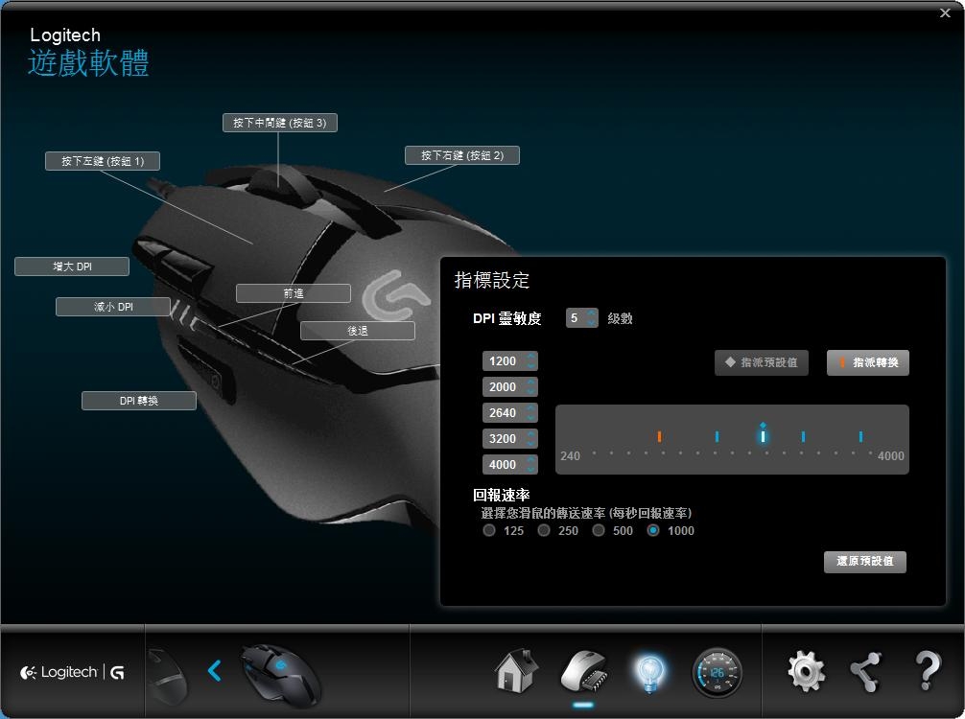This screenshot has width=965, height=719.
Task: Adjust the 2000 DPI stepper arrows
Action: (x=531, y=387)
